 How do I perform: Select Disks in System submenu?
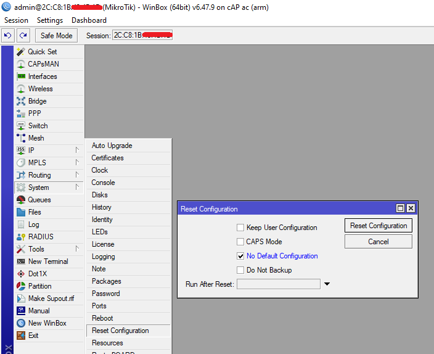128,195
